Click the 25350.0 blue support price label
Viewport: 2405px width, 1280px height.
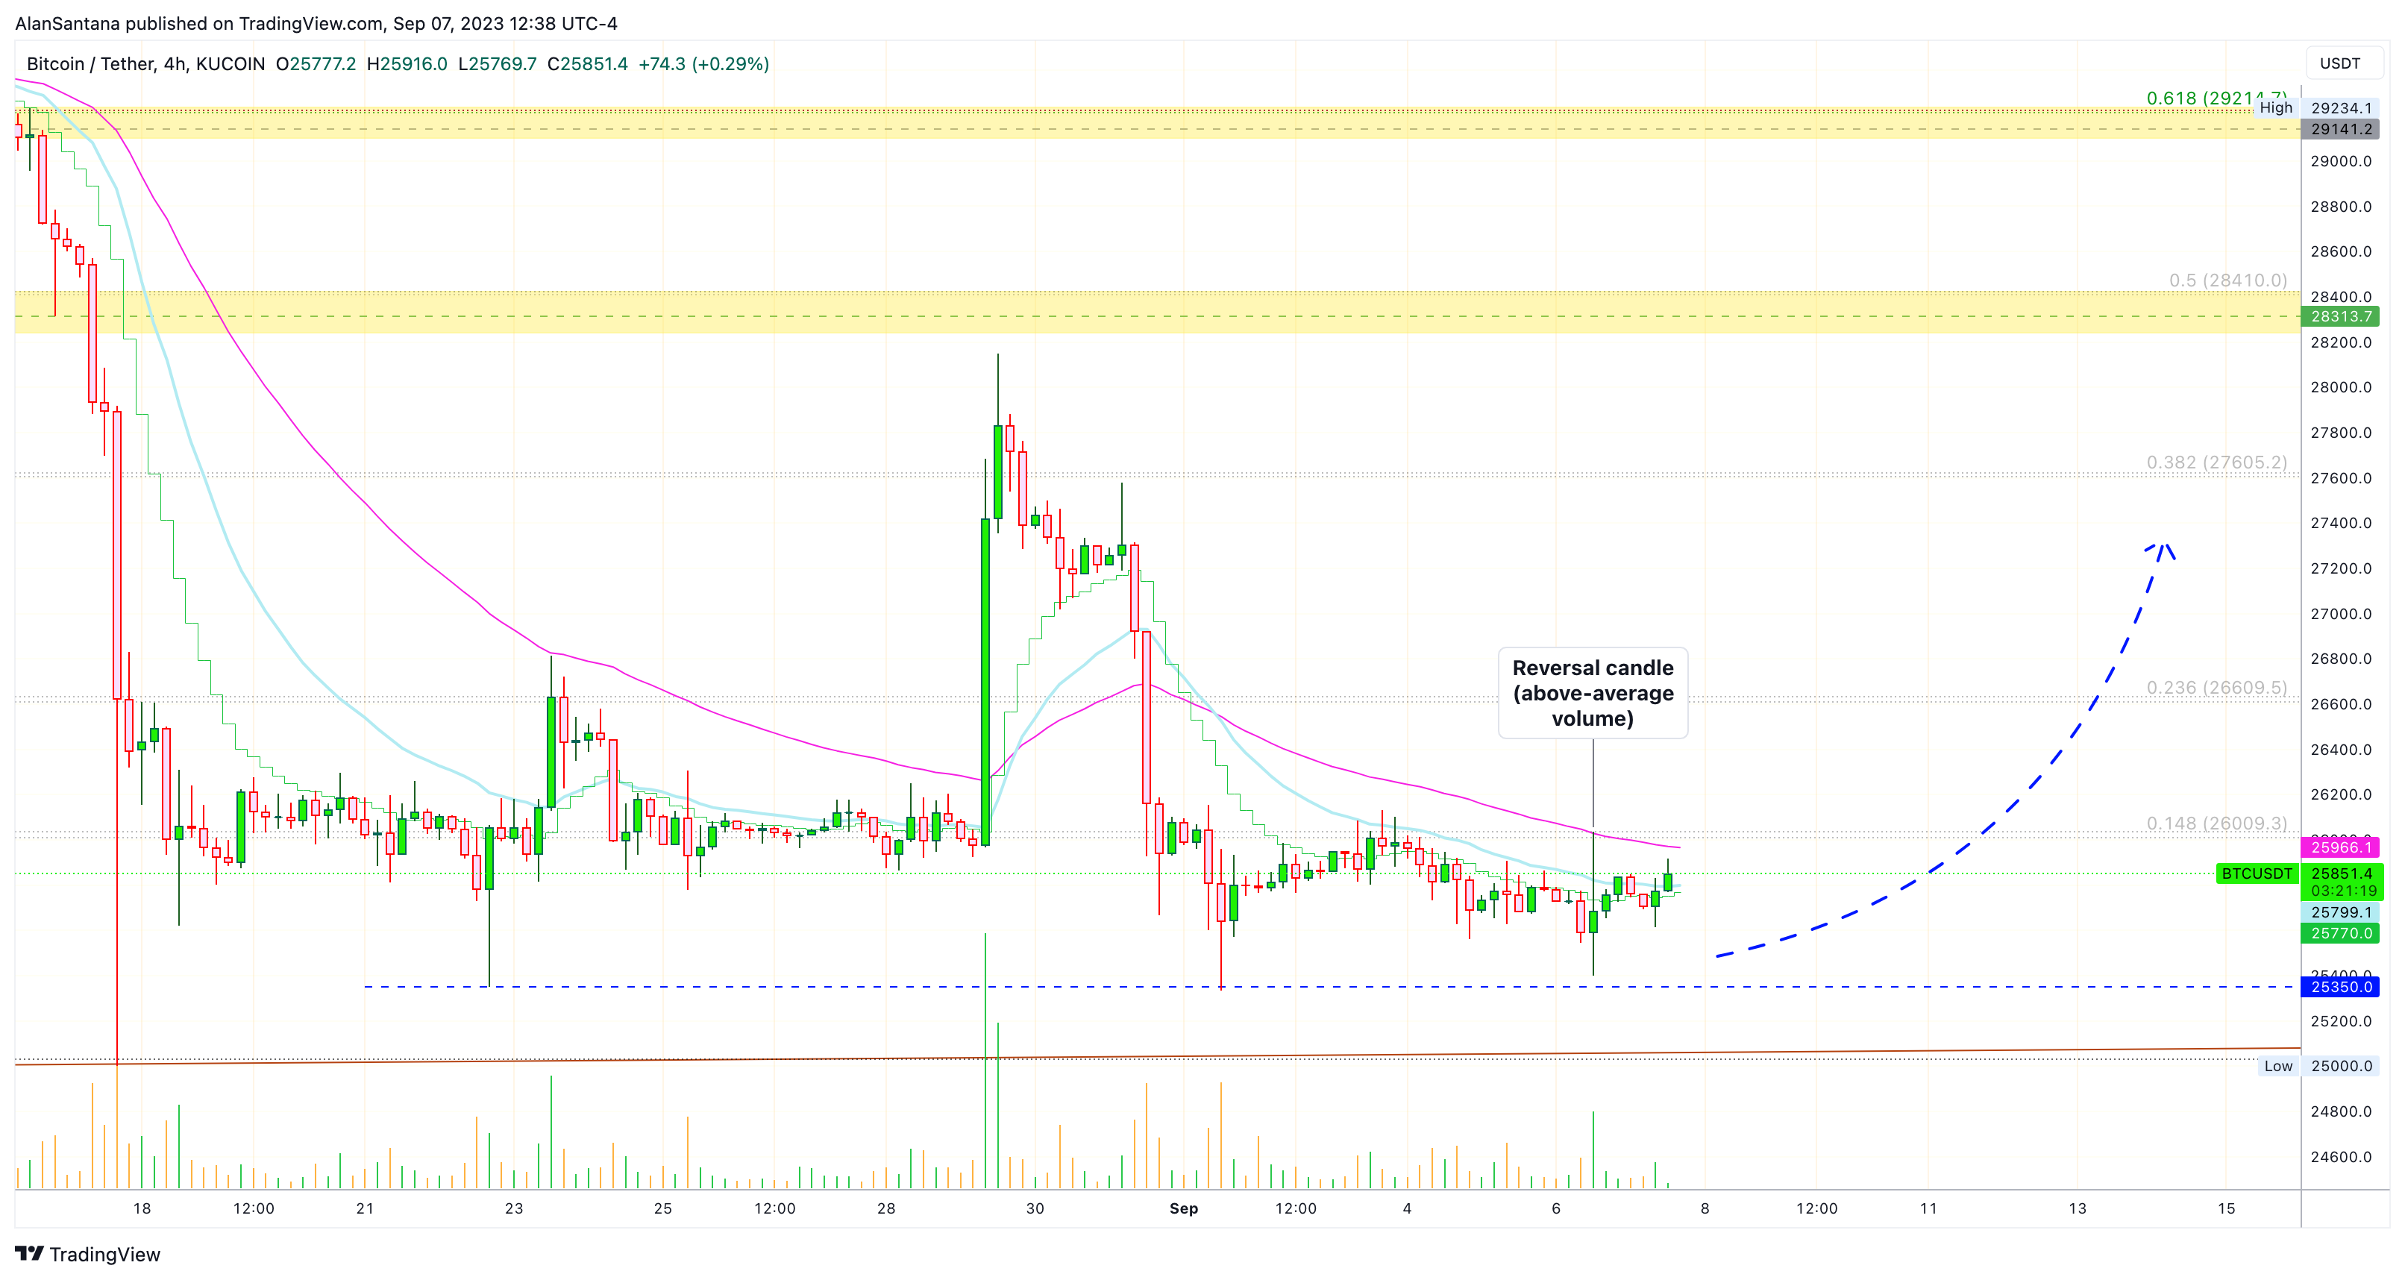click(2341, 987)
